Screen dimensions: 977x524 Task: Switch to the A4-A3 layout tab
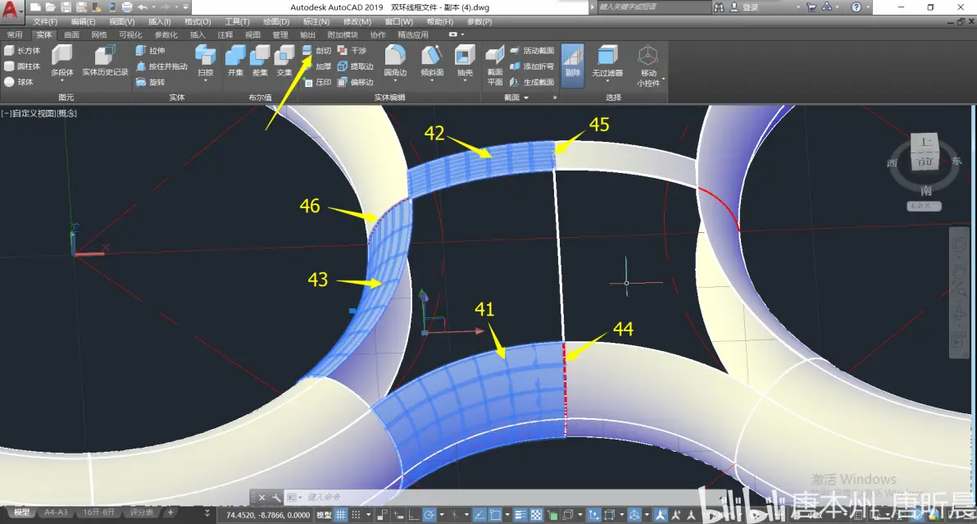point(56,513)
